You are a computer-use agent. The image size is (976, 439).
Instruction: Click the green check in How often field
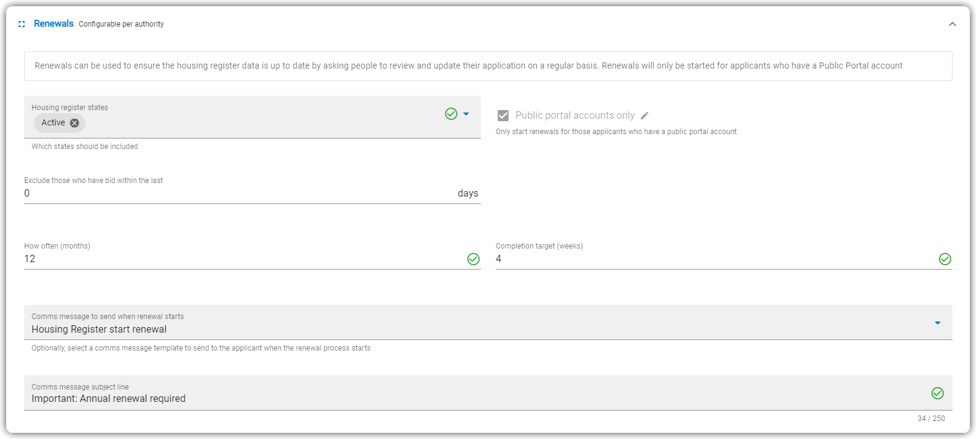pyautogui.click(x=473, y=259)
